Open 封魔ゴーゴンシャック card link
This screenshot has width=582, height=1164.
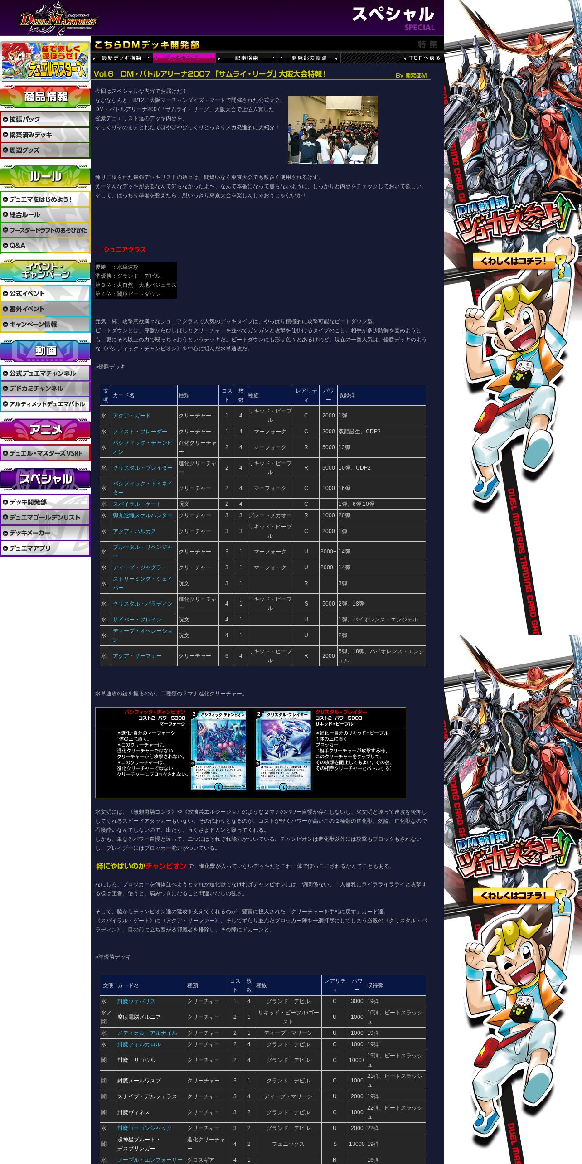coord(145,1128)
